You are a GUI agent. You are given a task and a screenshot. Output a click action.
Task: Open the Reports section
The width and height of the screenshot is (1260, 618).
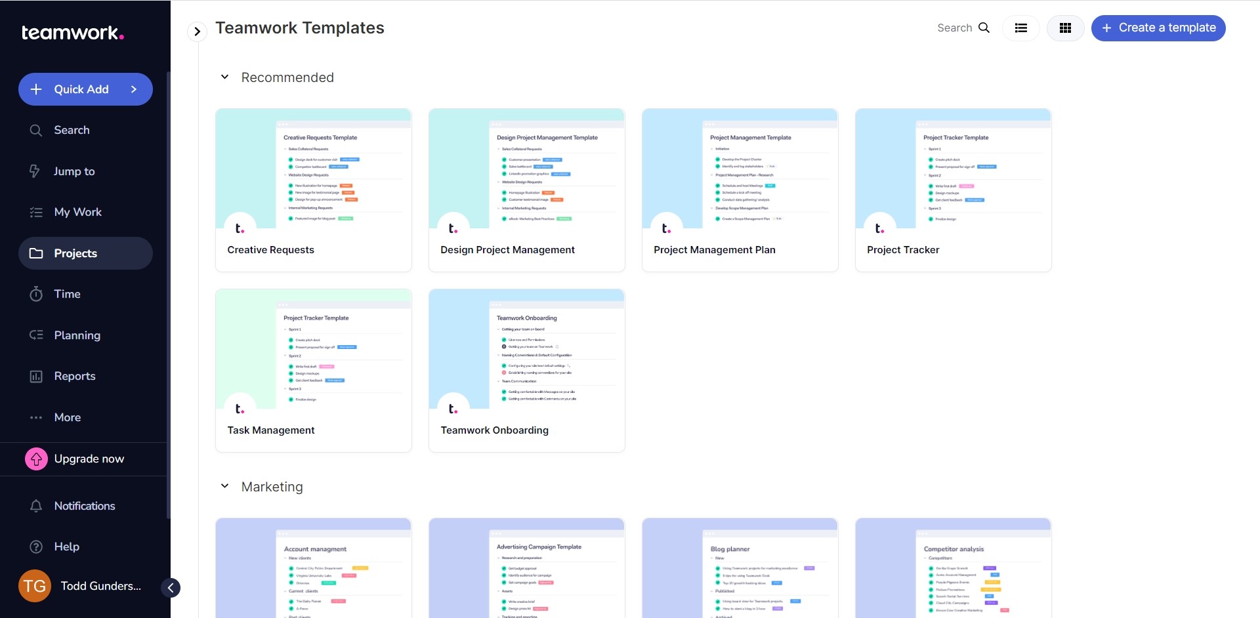36,376
